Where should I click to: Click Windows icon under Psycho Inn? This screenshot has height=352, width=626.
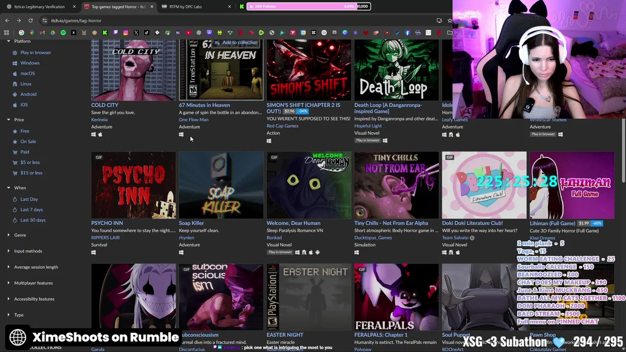pos(93,252)
